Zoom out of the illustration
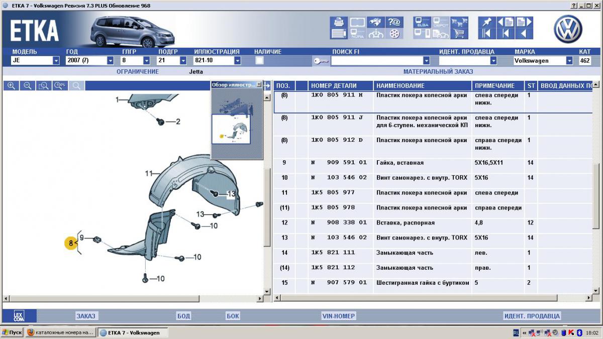Viewport: 603px width, 339px height. [x=28, y=86]
